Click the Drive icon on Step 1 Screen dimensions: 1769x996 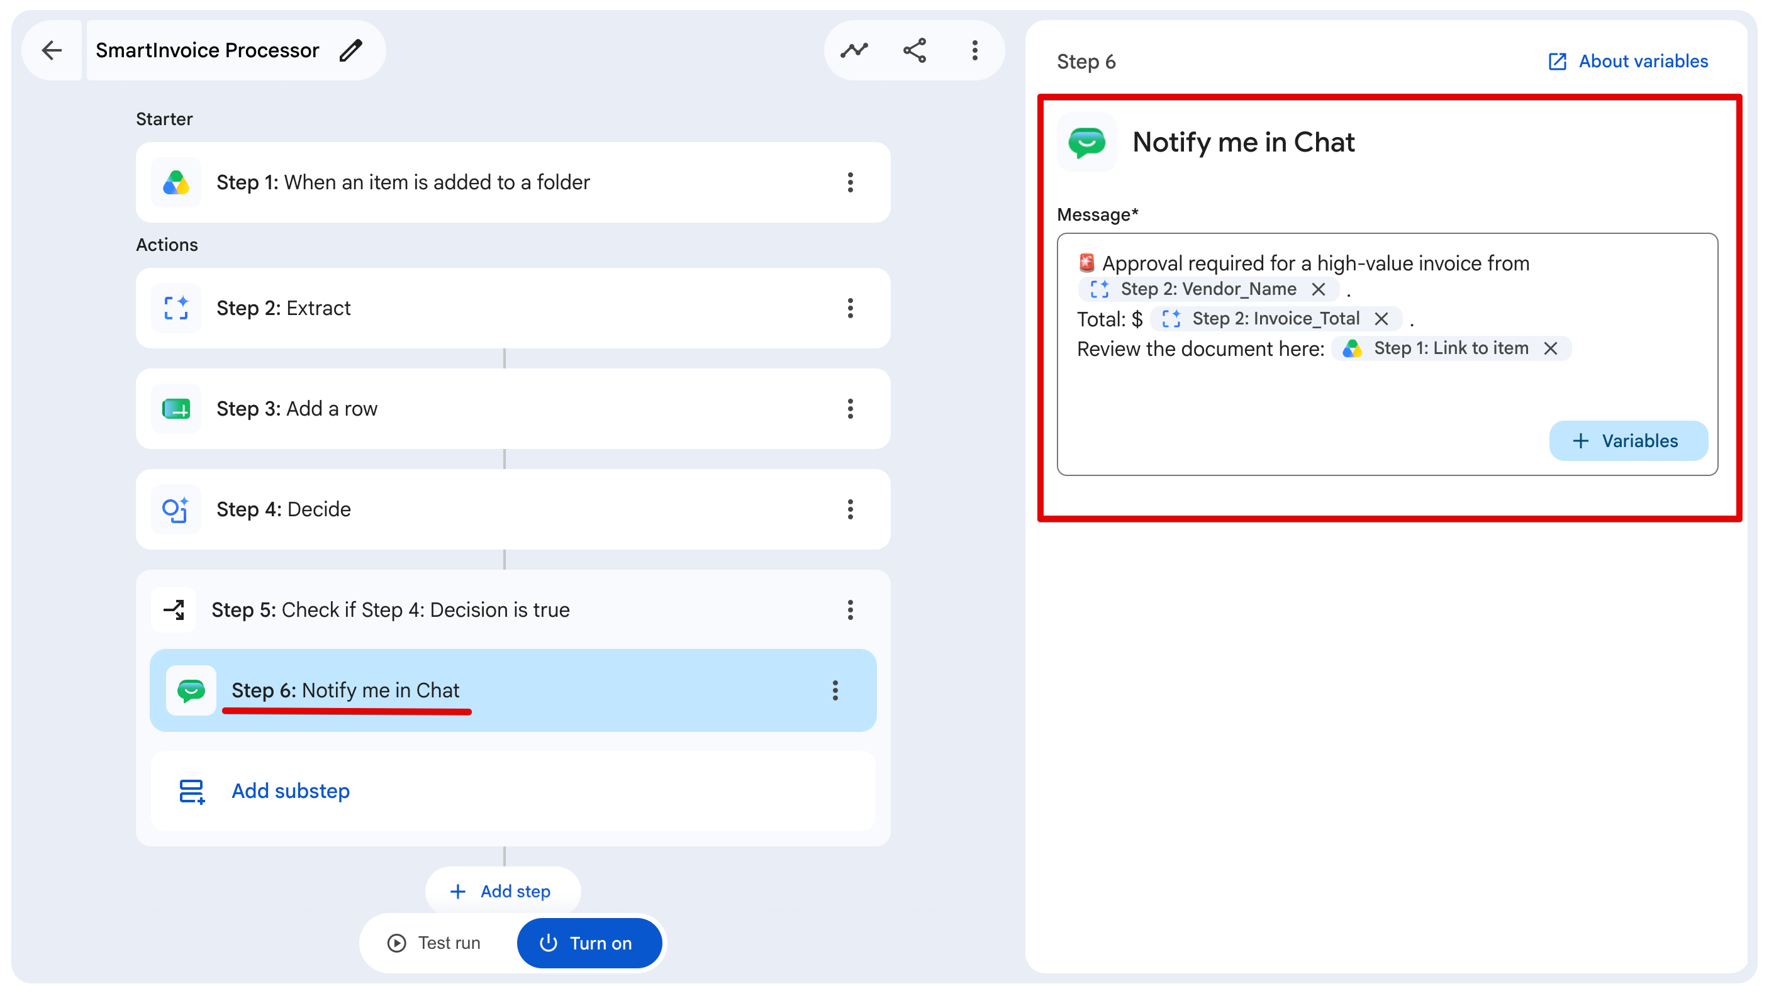click(176, 182)
